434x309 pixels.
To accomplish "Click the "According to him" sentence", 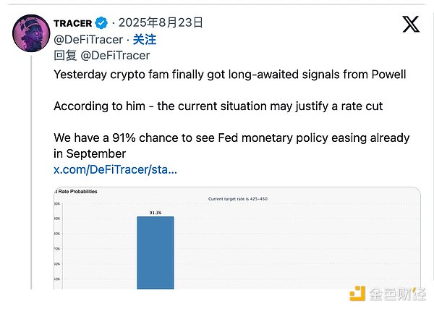I will click(x=217, y=106).
